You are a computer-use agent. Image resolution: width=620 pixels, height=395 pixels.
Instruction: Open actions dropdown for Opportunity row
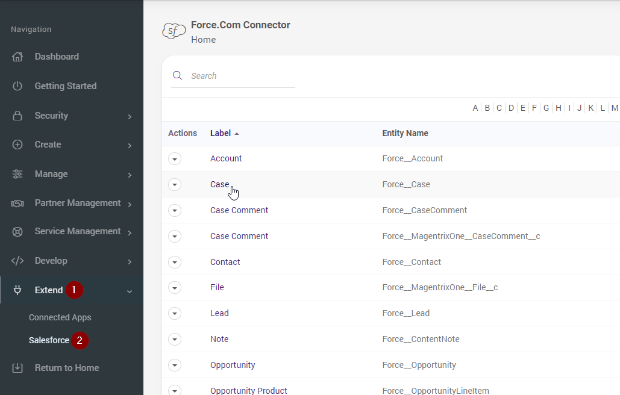[x=175, y=365]
